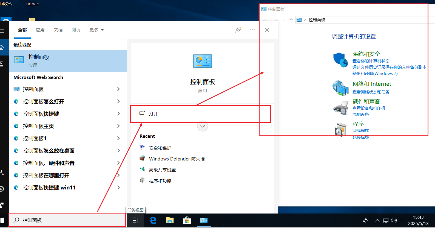Open the People icon in system tray

[x=365, y=220]
